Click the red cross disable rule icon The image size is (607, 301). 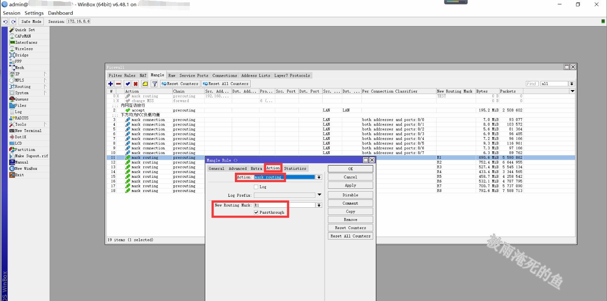(136, 84)
